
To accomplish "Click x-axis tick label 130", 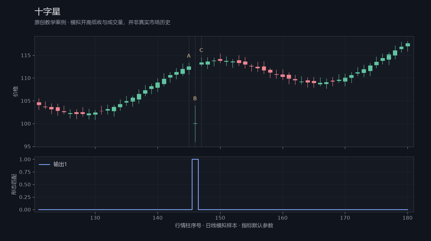I will click(x=95, y=218).
